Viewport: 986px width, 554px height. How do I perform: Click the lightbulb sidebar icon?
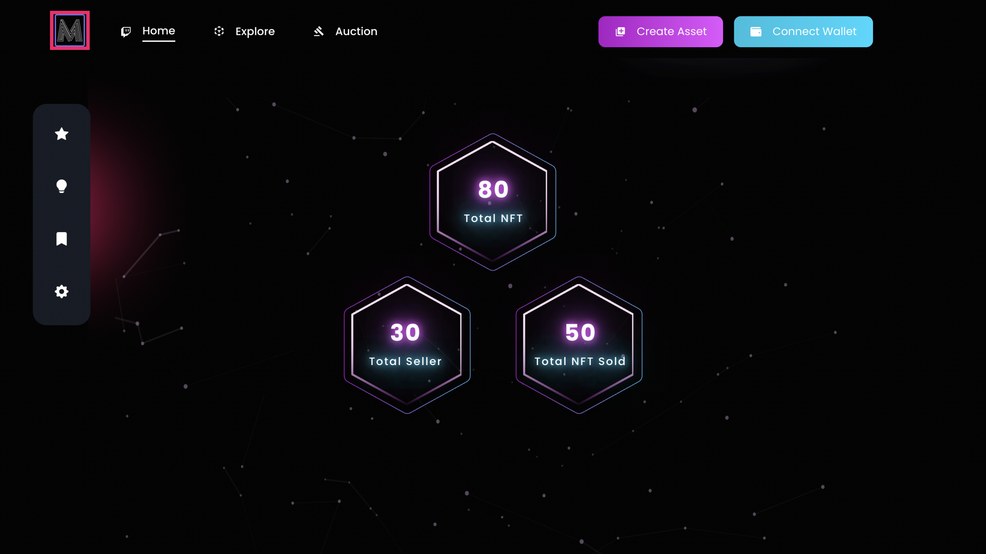62,186
